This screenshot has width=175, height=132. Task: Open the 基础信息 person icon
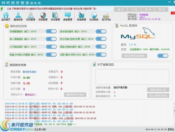(x=18, y=16)
